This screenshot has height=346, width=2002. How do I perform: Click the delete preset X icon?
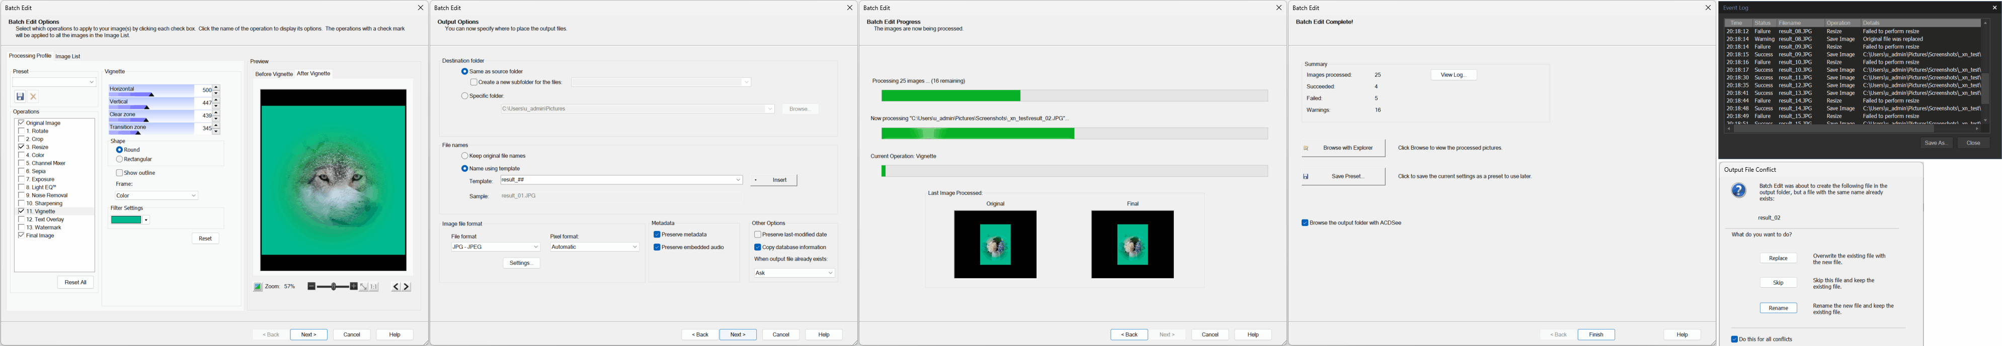click(x=33, y=97)
